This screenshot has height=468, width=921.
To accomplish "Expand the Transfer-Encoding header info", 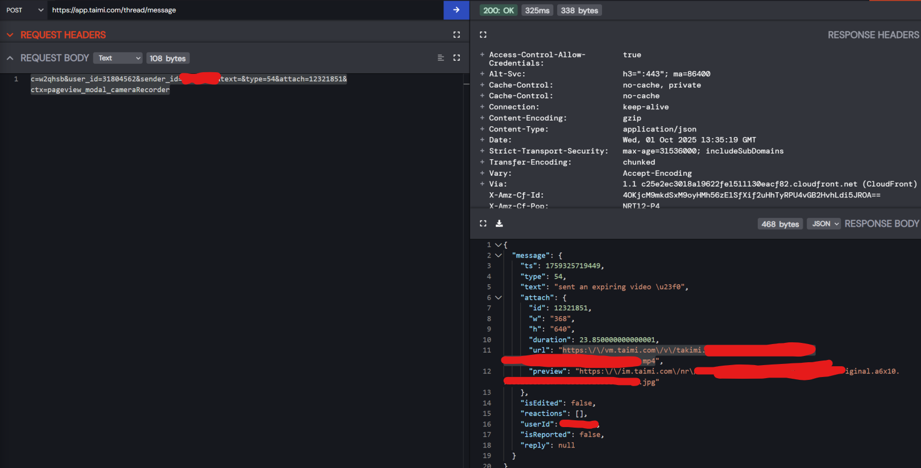I will 482,162.
